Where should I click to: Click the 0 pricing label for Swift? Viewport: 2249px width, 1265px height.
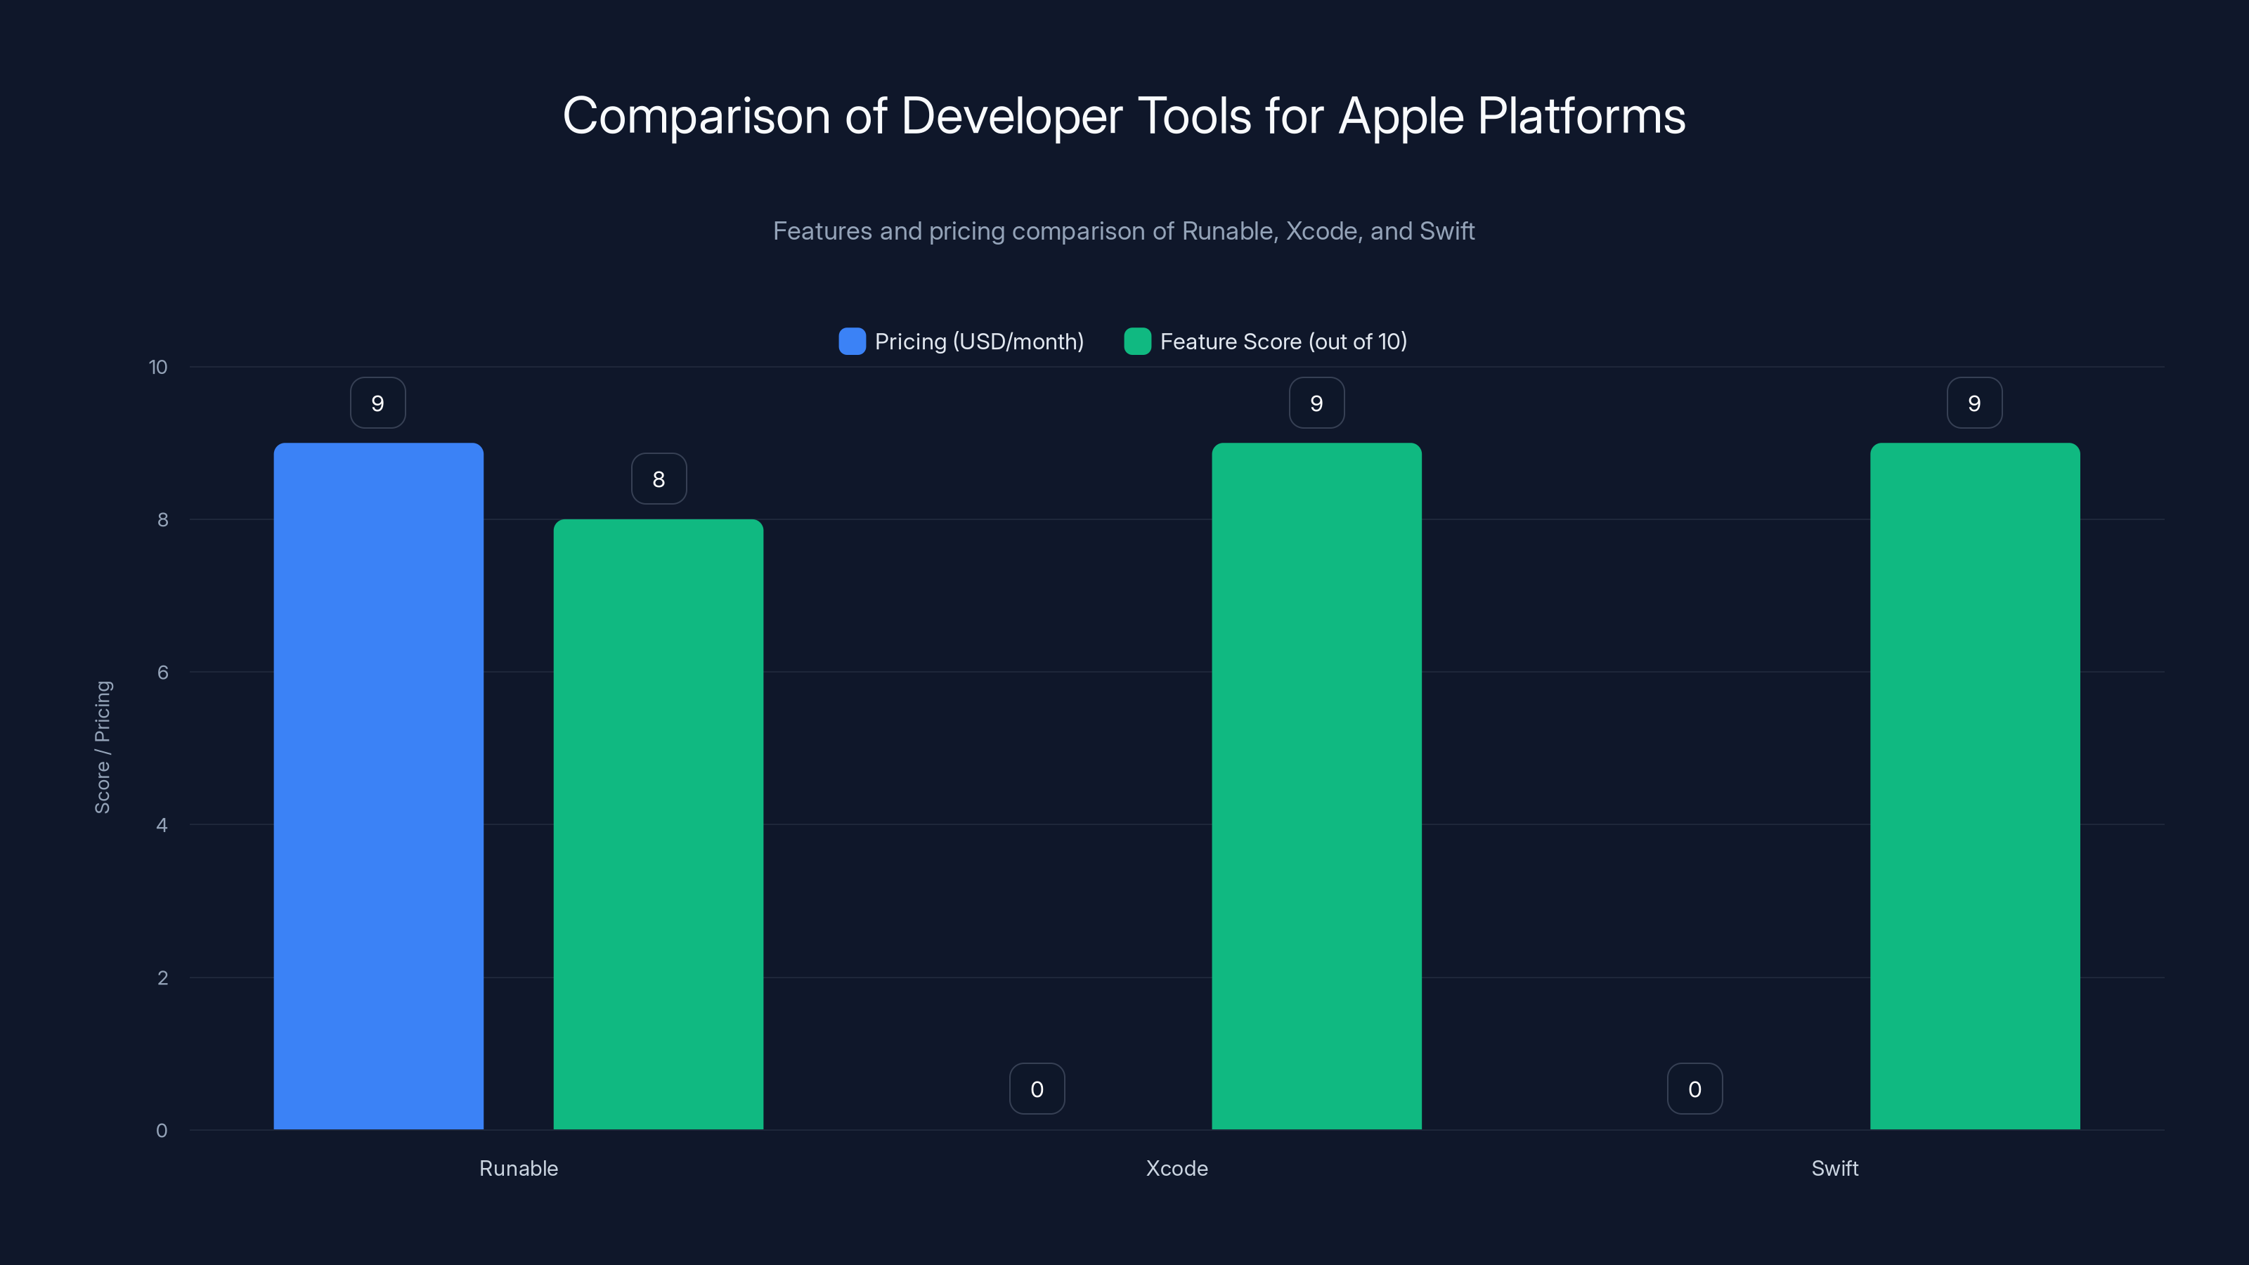[x=1694, y=1089]
